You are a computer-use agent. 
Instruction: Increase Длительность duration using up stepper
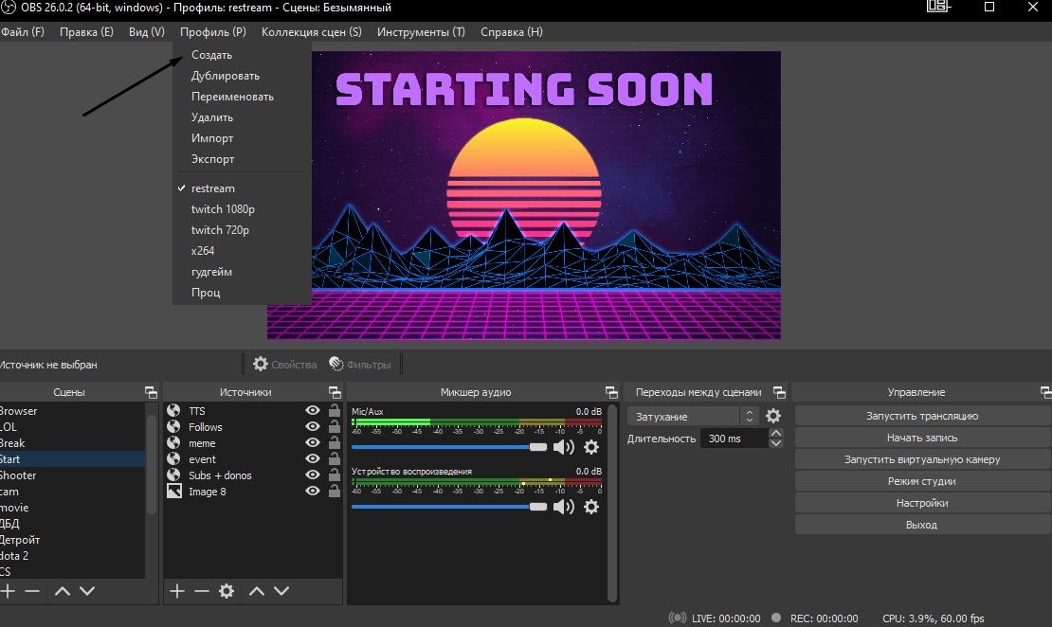point(776,434)
